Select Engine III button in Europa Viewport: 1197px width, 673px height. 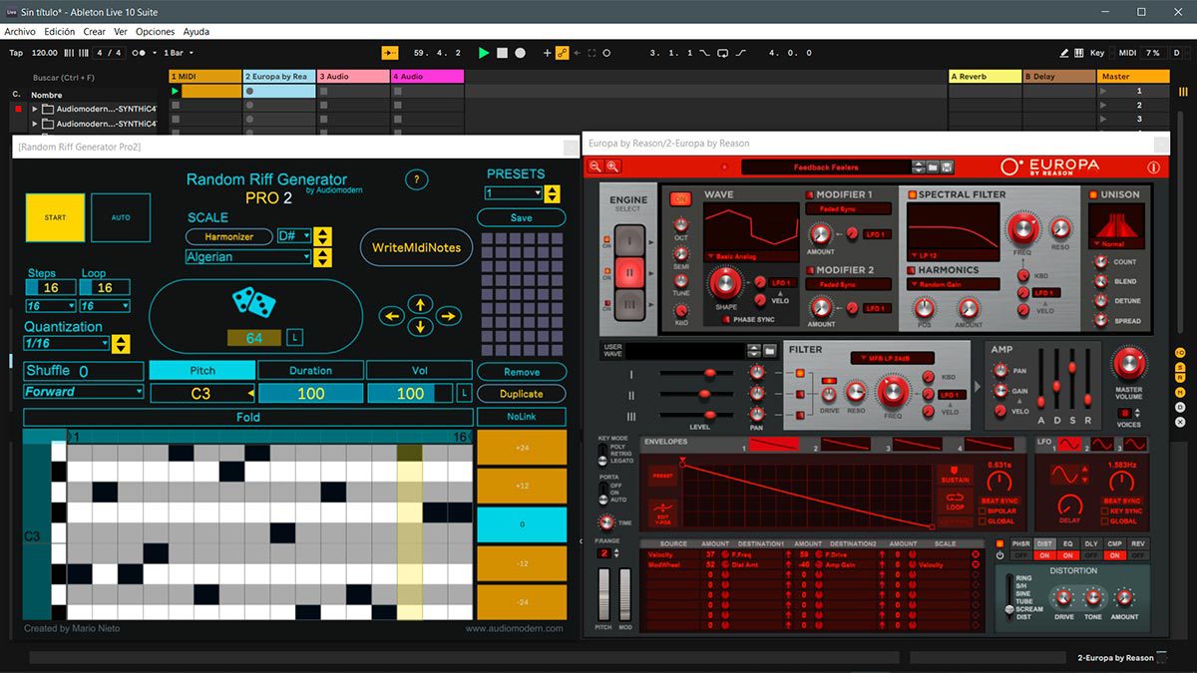click(x=628, y=302)
